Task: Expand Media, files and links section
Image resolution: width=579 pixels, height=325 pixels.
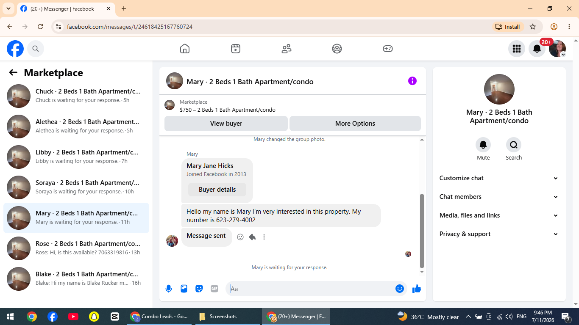Action: pyautogui.click(x=499, y=215)
